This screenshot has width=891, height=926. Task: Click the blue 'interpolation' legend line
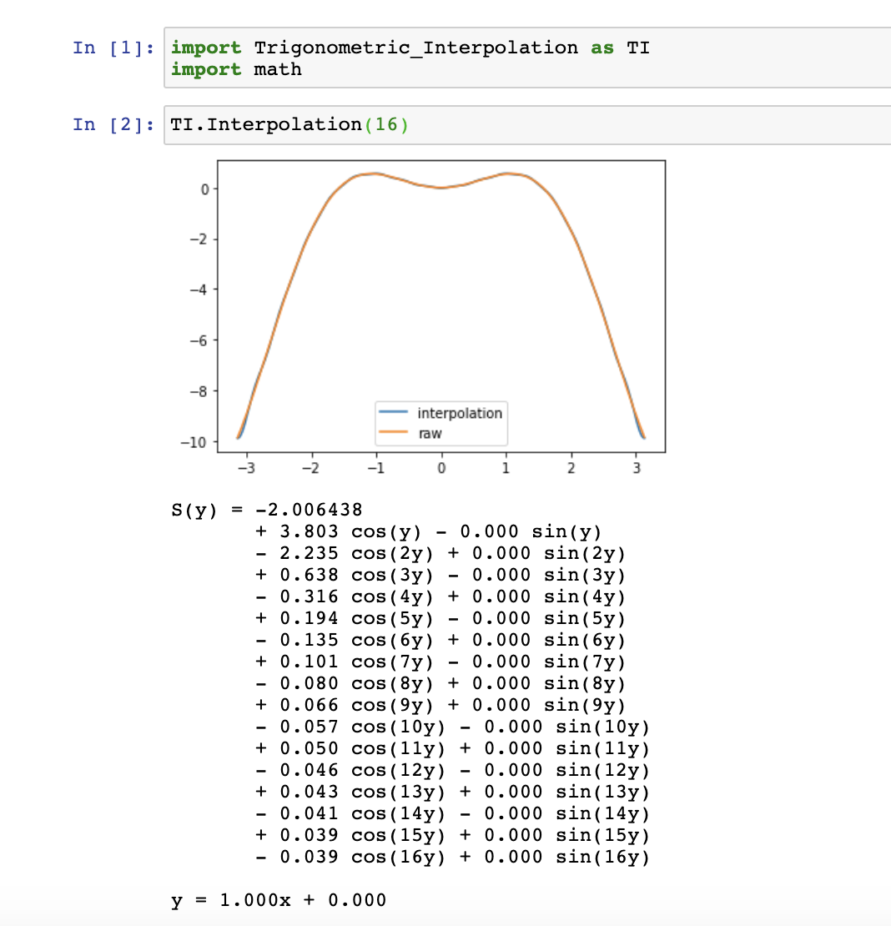pos(393,411)
